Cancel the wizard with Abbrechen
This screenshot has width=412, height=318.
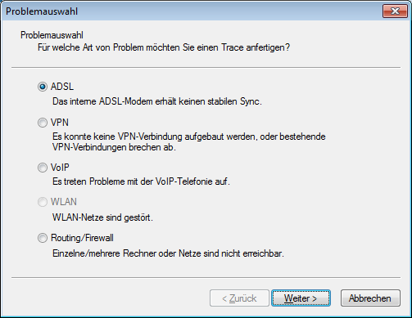[370, 298]
